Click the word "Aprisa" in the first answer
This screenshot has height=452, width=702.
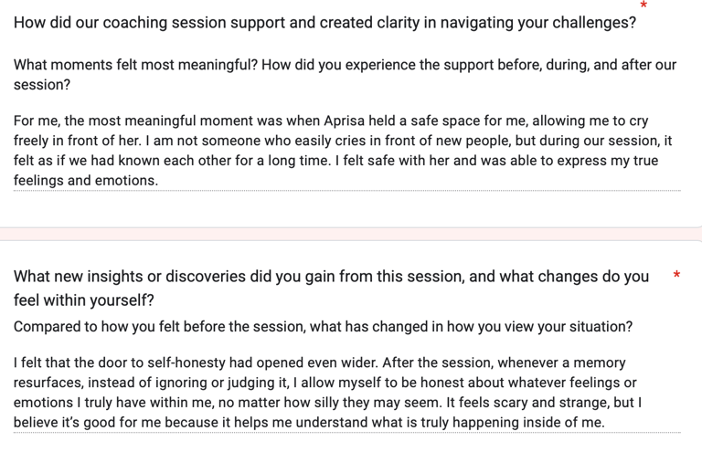coord(344,121)
